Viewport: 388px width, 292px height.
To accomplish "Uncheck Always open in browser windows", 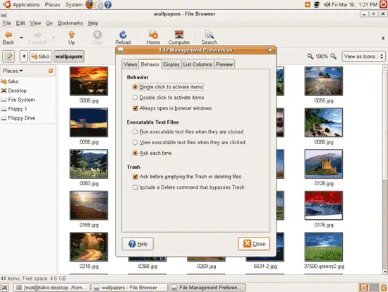I will (135, 108).
